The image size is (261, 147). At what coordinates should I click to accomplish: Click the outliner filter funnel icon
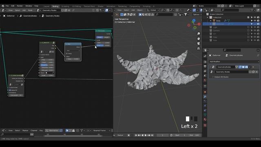tap(252, 10)
